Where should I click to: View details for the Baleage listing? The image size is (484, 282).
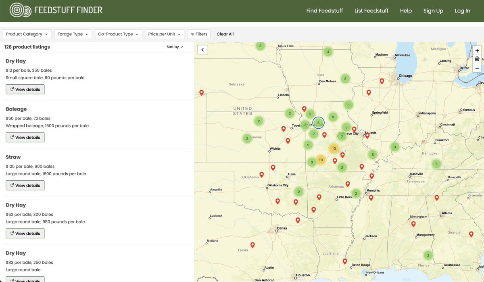click(25, 137)
